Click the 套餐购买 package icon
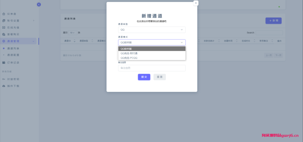Image resolution: width=303 pixels, height=142 pixels. tap(4, 34)
